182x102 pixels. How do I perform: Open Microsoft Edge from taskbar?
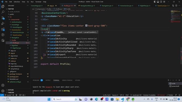pos(96,99)
